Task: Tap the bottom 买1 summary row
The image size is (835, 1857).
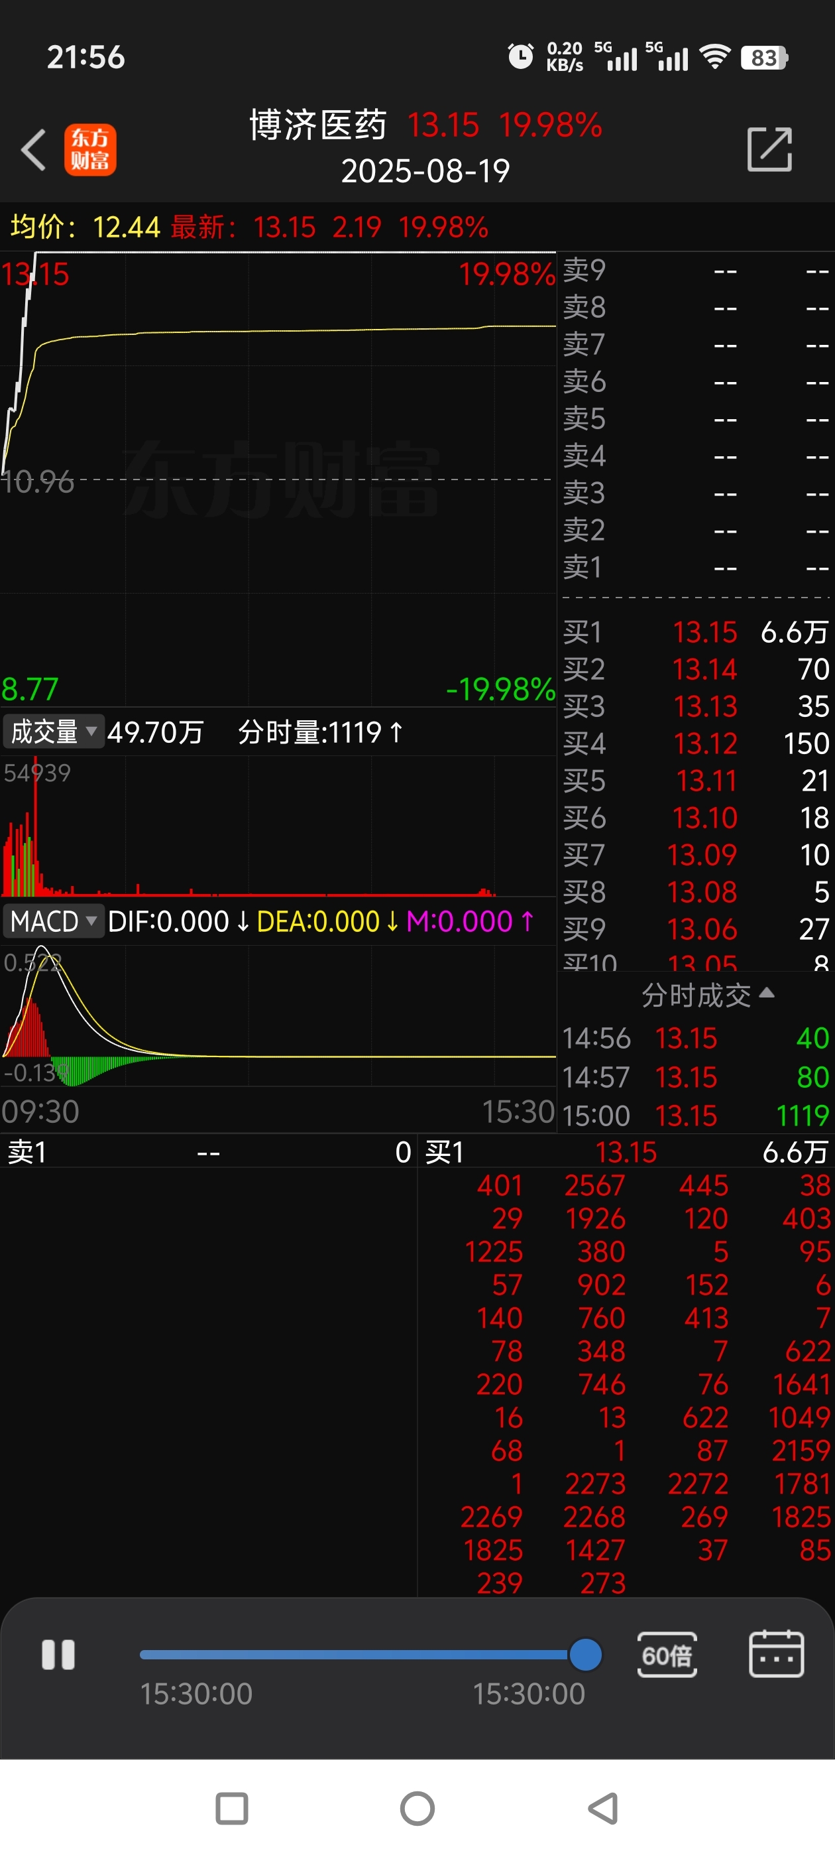Action: tap(626, 1152)
